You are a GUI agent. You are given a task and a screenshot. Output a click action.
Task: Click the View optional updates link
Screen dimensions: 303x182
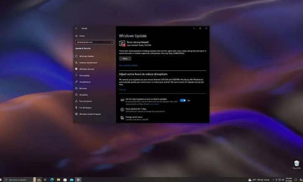point(128,65)
